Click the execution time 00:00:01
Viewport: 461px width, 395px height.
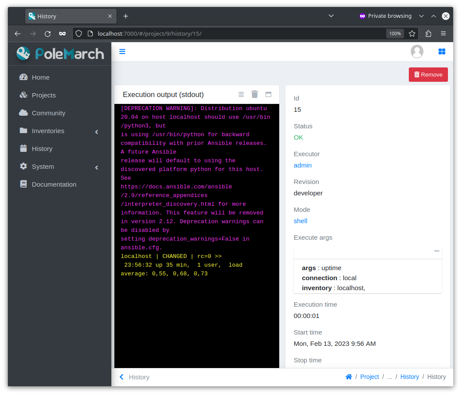(306, 316)
